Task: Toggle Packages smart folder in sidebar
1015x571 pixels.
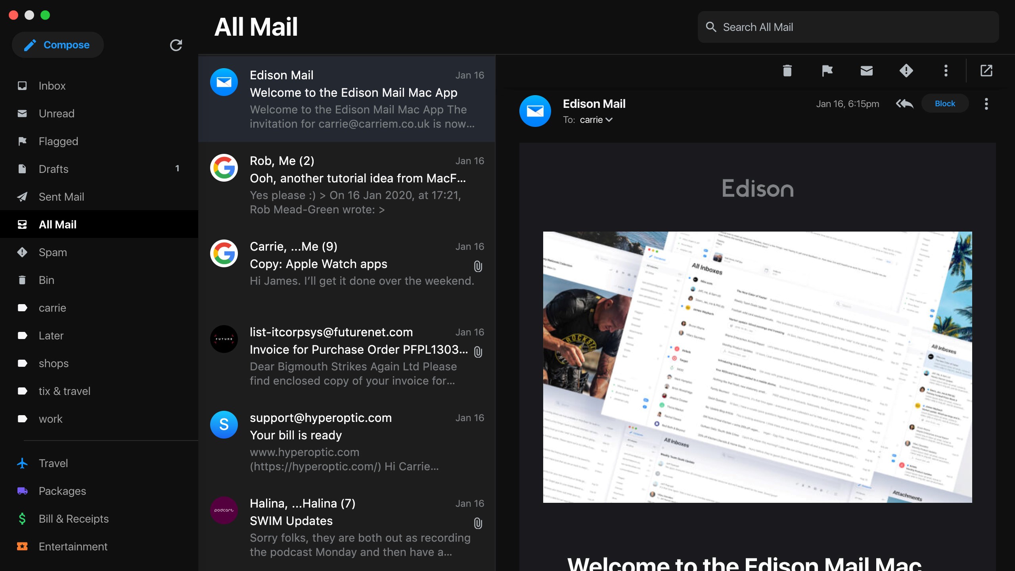Action: tap(62, 491)
